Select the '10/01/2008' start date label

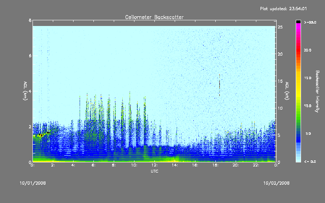tap(32, 183)
